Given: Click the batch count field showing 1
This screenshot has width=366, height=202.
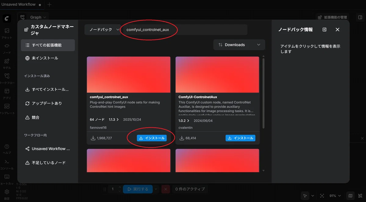Looking at the screenshot, I should pos(113,189).
